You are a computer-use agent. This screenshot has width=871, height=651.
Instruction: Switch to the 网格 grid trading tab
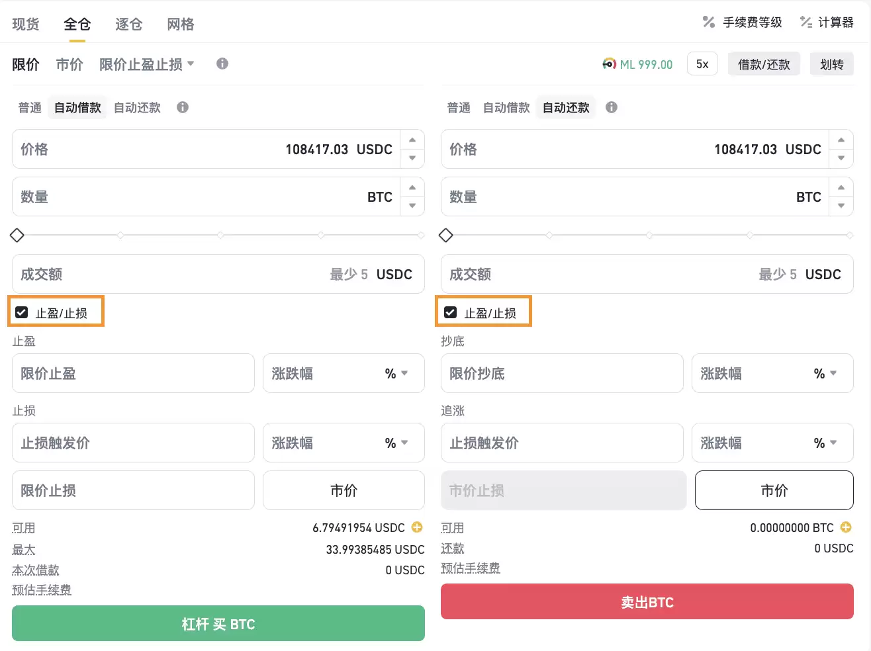179,24
